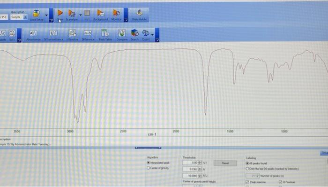Select the Interpolated peak radio button
The height and width of the screenshot is (187, 328).
point(149,163)
